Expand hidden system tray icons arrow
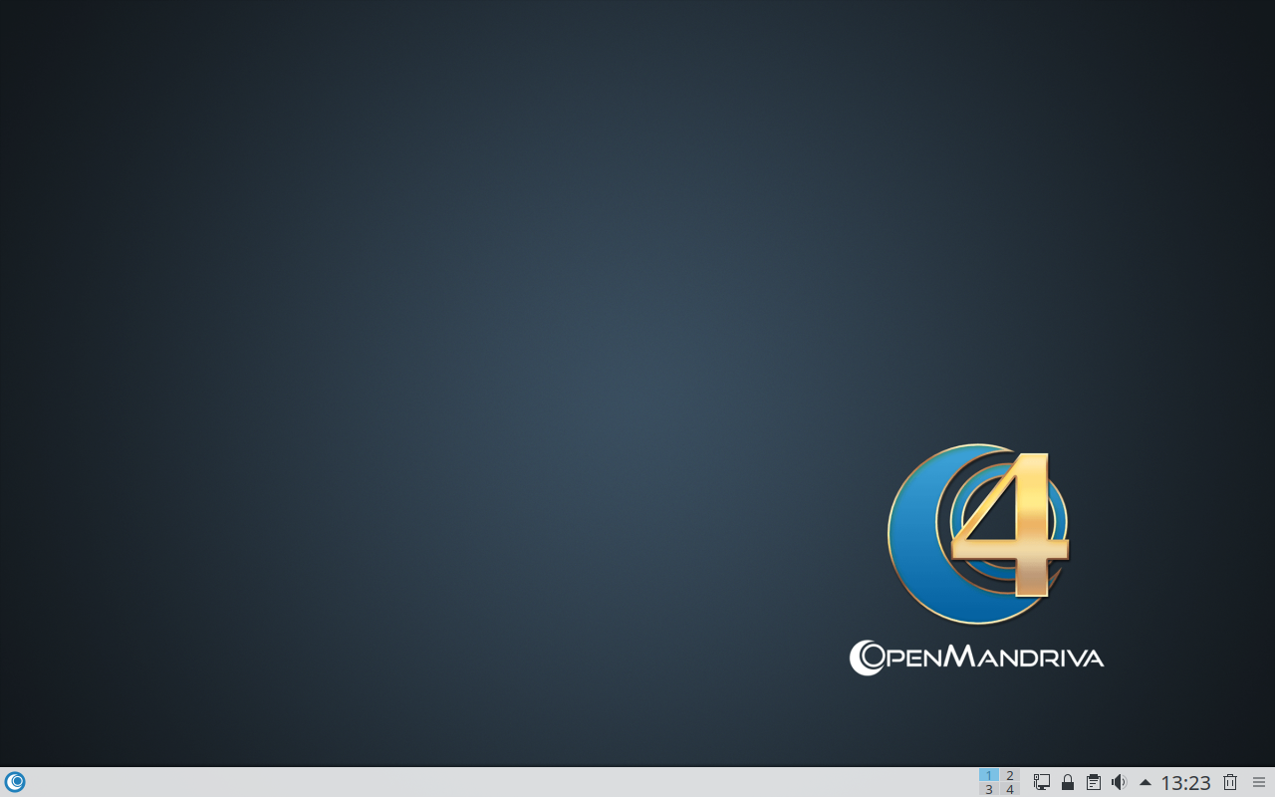The height and width of the screenshot is (797, 1275). point(1146,782)
